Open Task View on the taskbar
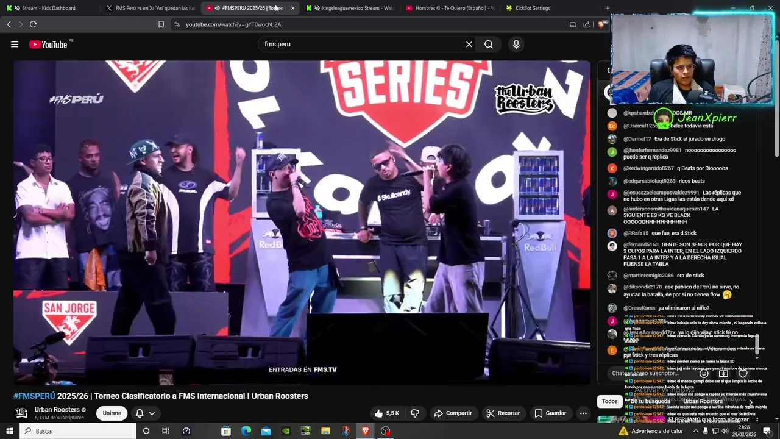780x439 pixels. 165,431
